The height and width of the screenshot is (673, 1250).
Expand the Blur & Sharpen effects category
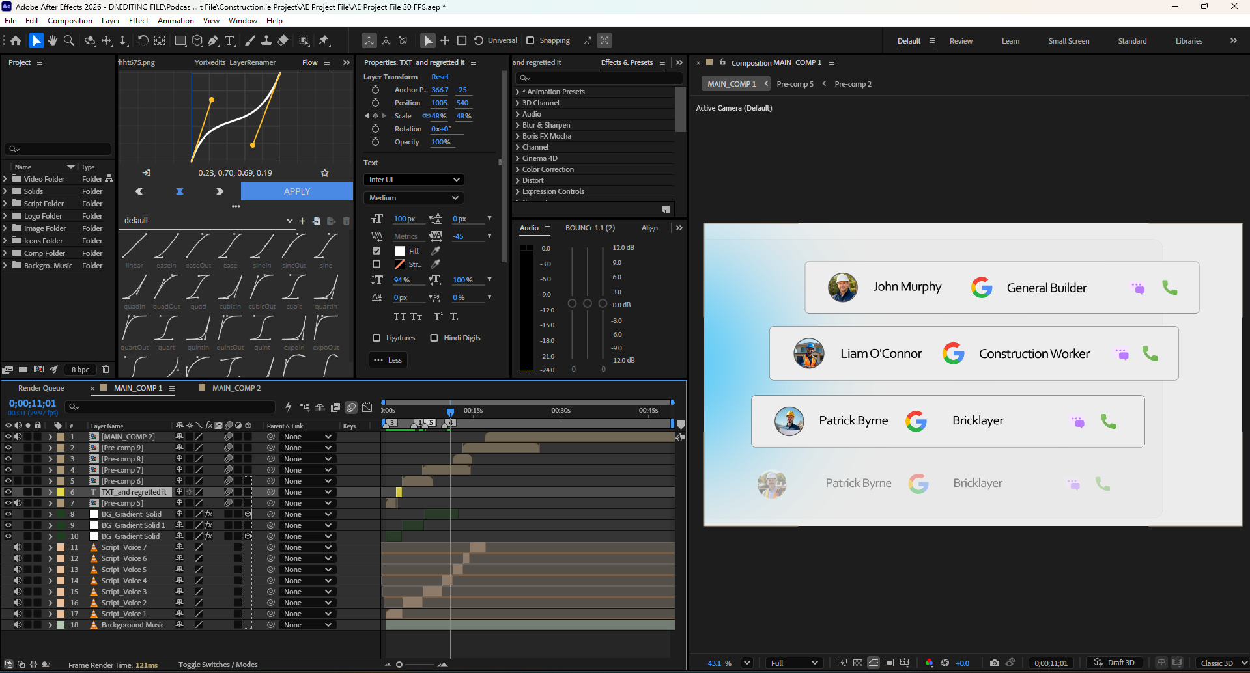(517, 125)
